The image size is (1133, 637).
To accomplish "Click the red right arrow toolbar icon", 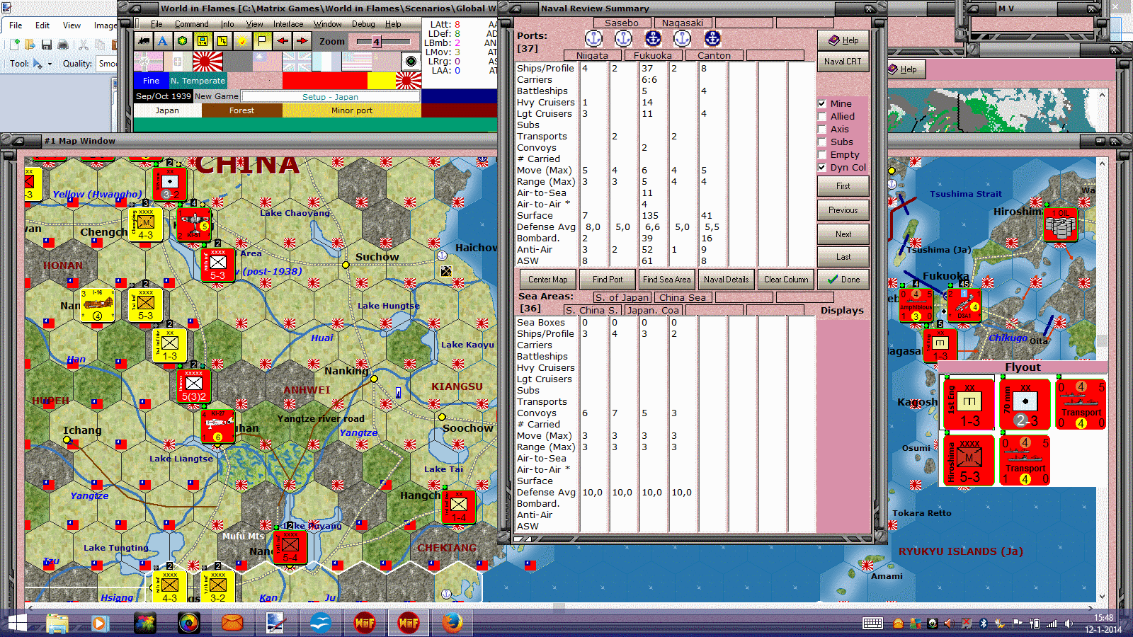I will click(x=302, y=41).
